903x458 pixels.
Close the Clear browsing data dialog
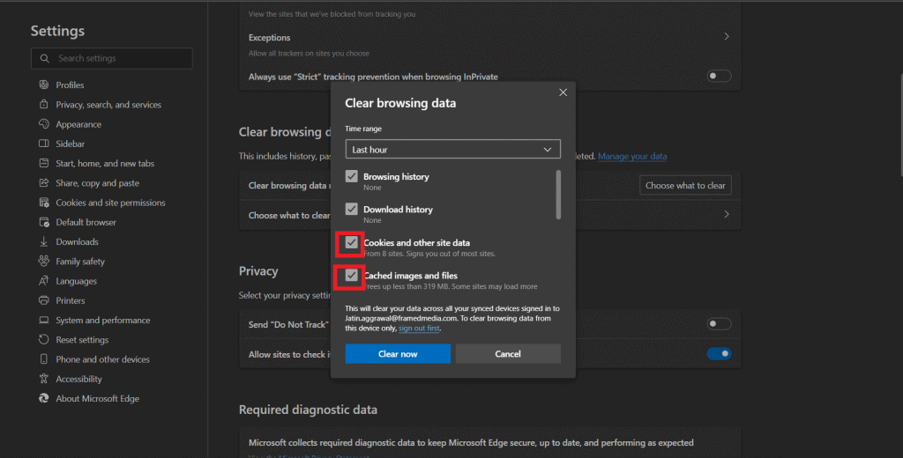point(563,92)
